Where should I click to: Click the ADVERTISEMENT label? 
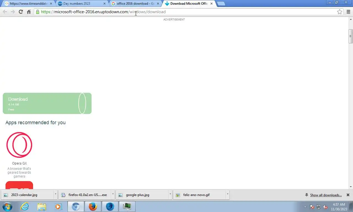click(x=174, y=20)
